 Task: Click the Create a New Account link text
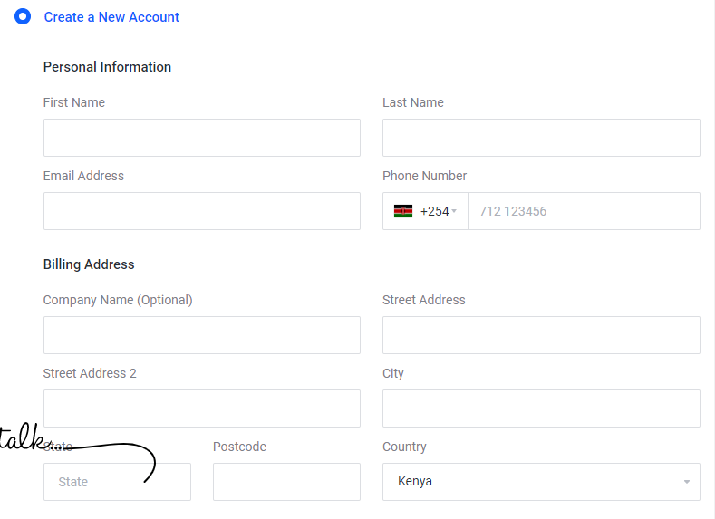(111, 17)
